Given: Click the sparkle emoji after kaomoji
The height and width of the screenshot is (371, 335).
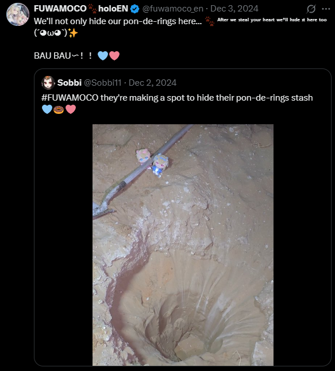Looking at the screenshot, I should (x=73, y=33).
